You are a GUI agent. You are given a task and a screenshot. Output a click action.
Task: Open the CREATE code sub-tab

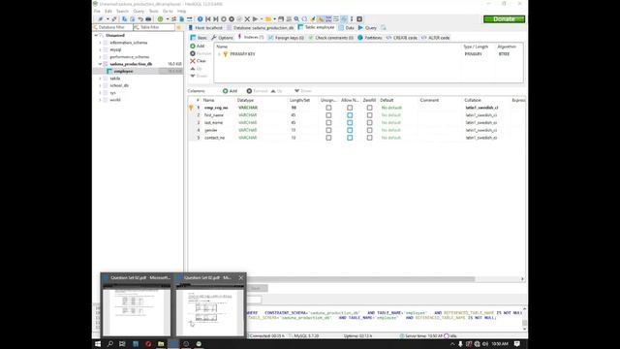pos(402,38)
